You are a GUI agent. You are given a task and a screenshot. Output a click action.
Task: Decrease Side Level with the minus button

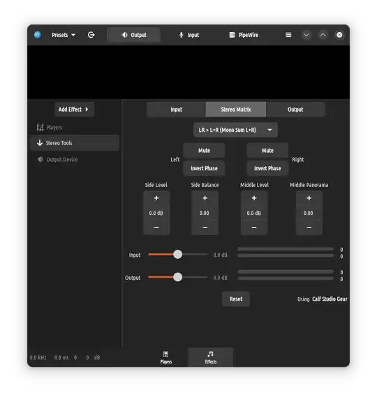pyautogui.click(x=156, y=227)
